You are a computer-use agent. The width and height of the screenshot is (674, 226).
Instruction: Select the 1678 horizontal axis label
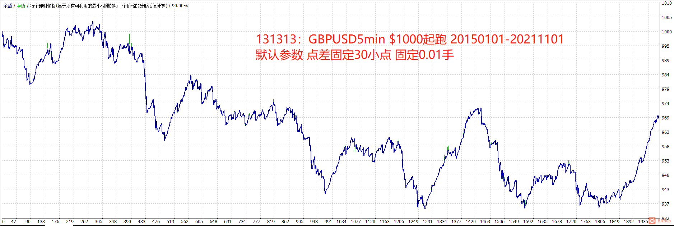tap(557, 222)
